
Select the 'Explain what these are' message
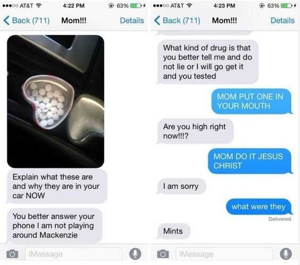tap(57, 186)
